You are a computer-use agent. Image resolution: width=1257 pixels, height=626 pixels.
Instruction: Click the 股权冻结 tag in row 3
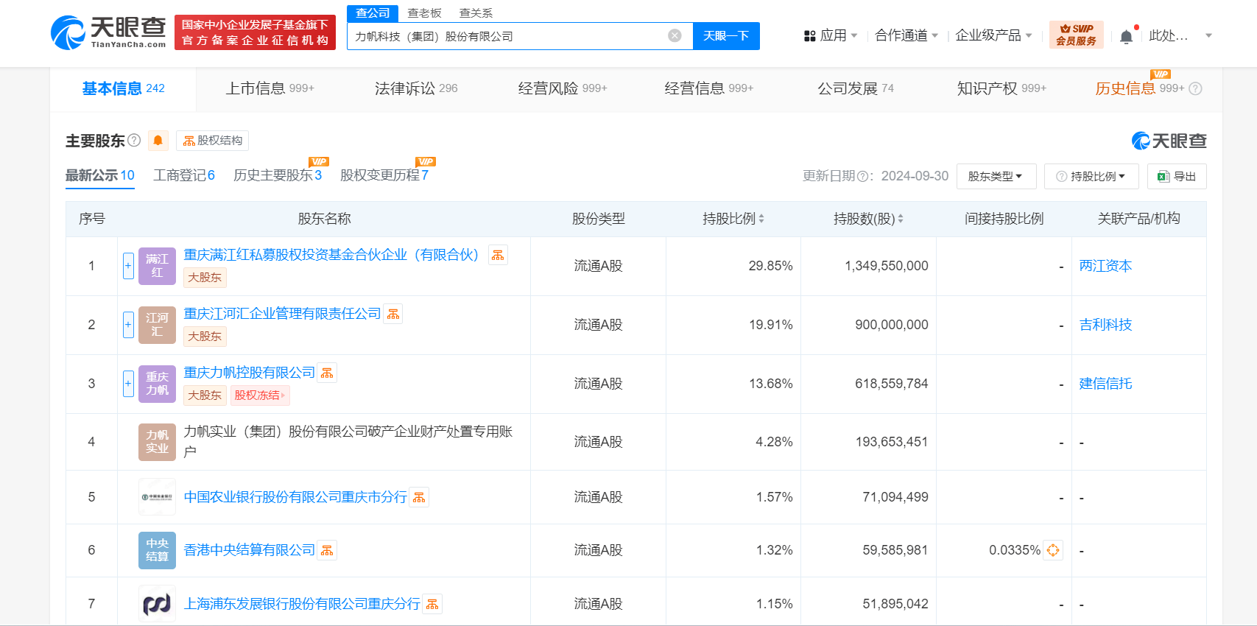pyautogui.click(x=260, y=395)
